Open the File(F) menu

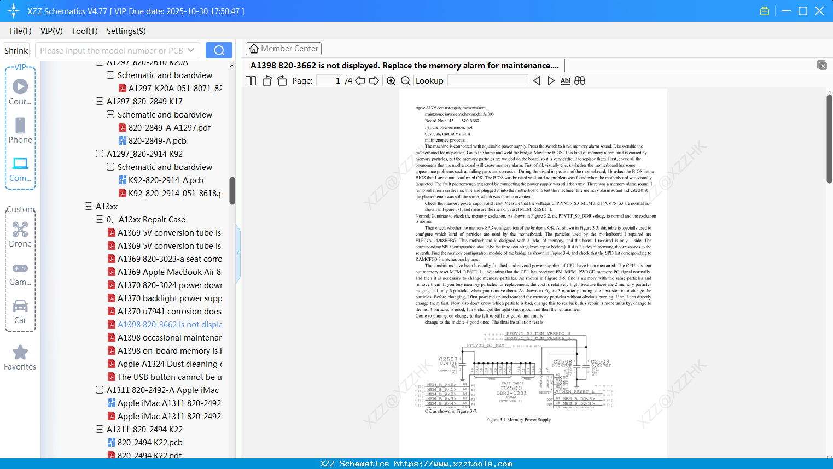click(21, 31)
